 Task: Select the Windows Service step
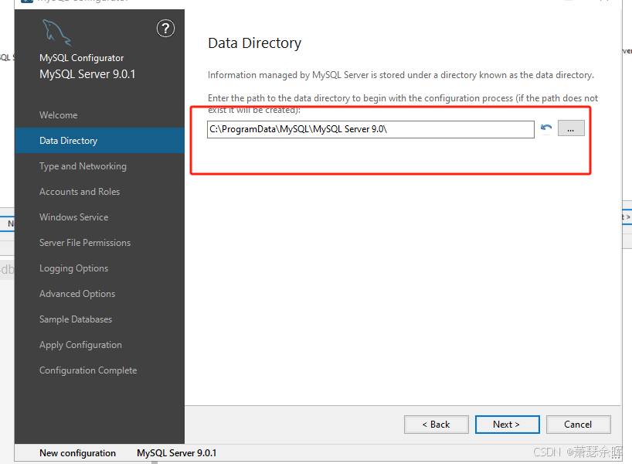(74, 217)
